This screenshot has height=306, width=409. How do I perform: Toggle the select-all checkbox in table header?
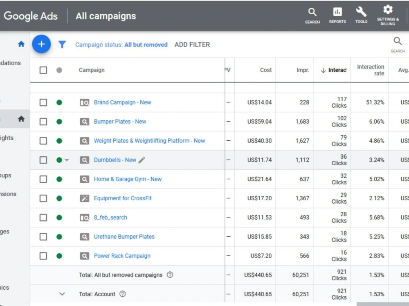(x=43, y=70)
